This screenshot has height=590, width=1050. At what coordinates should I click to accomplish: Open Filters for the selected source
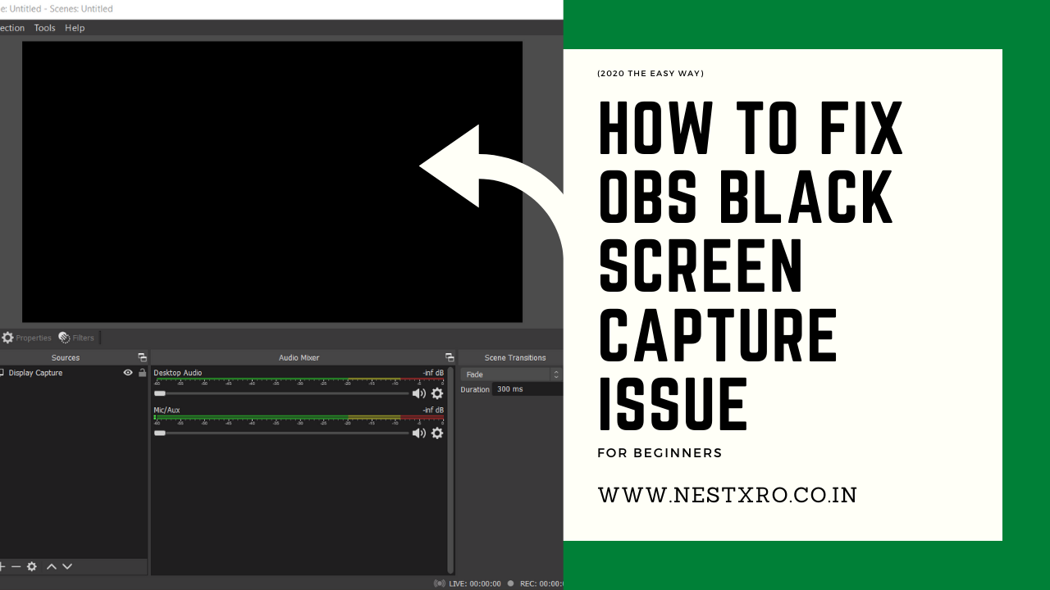point(76,338)
